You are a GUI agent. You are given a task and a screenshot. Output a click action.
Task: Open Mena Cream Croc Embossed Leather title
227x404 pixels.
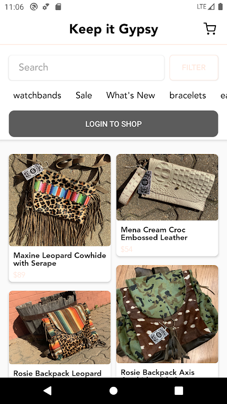pos(154,233)
